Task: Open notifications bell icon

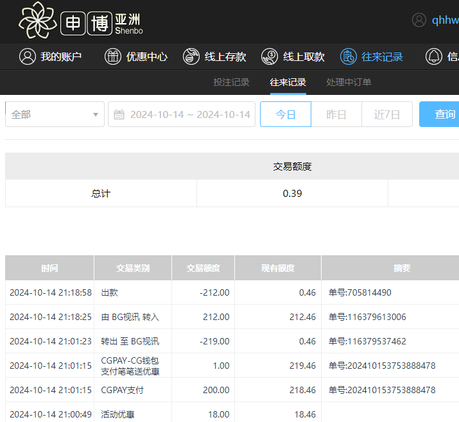Action: pyautogui.click(x=434, y=56)
